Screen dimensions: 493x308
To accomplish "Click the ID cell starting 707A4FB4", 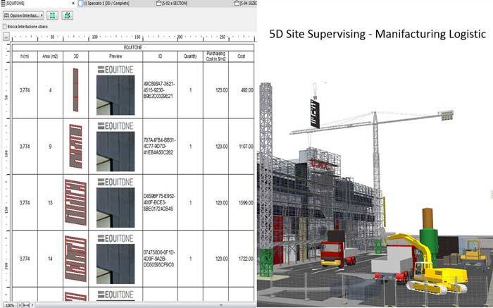I will click(x=160, y=147).
